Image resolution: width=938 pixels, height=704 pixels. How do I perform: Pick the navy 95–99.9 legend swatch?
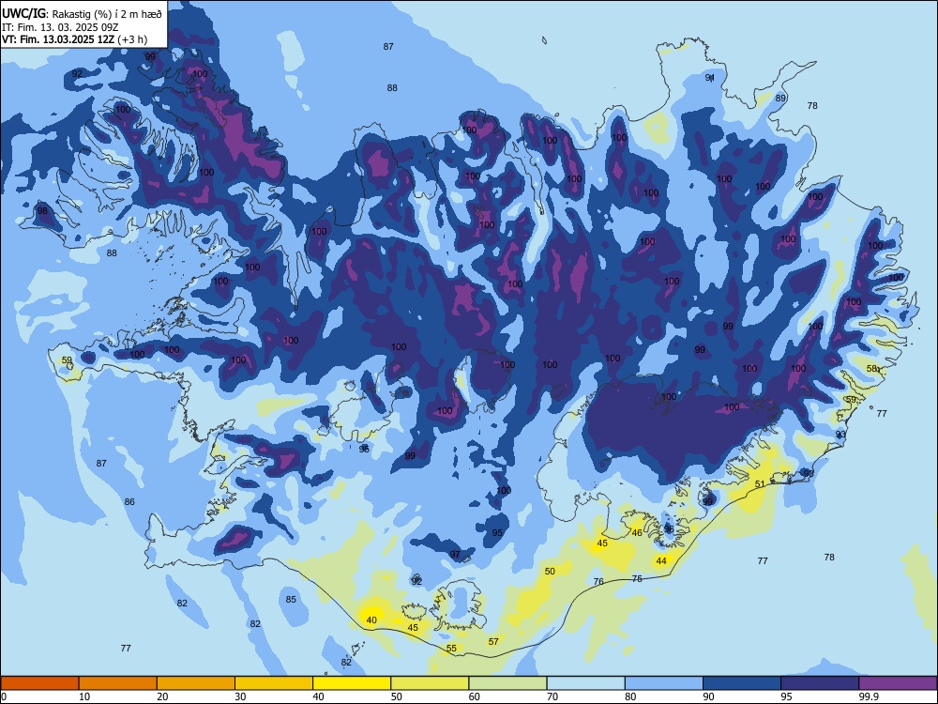coord(820,683)
